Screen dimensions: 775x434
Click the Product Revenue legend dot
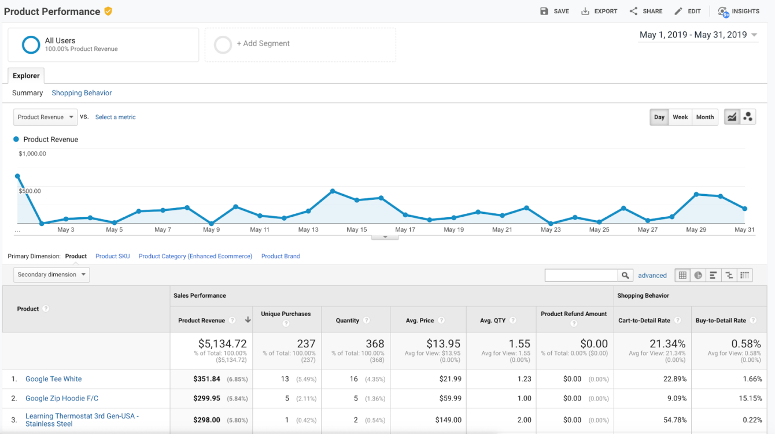[x=16, y=139]
